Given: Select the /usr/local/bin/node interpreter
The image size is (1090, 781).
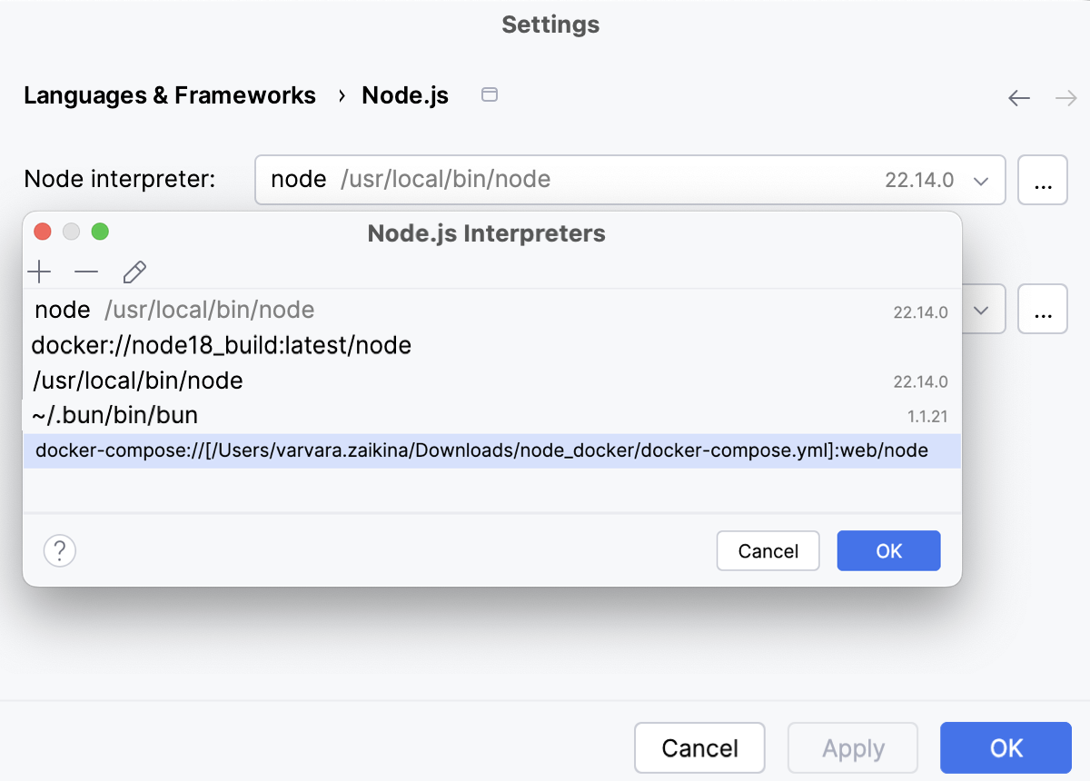Looking at the screenshot, I should pyautogui.click(x=137, y=381).
